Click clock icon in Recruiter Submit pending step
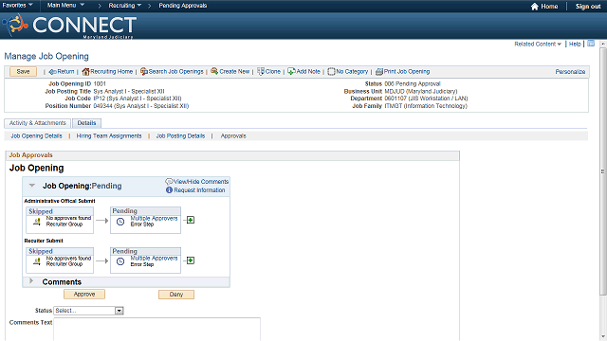The height and width of the screenshot is (341, 607). pos(120,261)
